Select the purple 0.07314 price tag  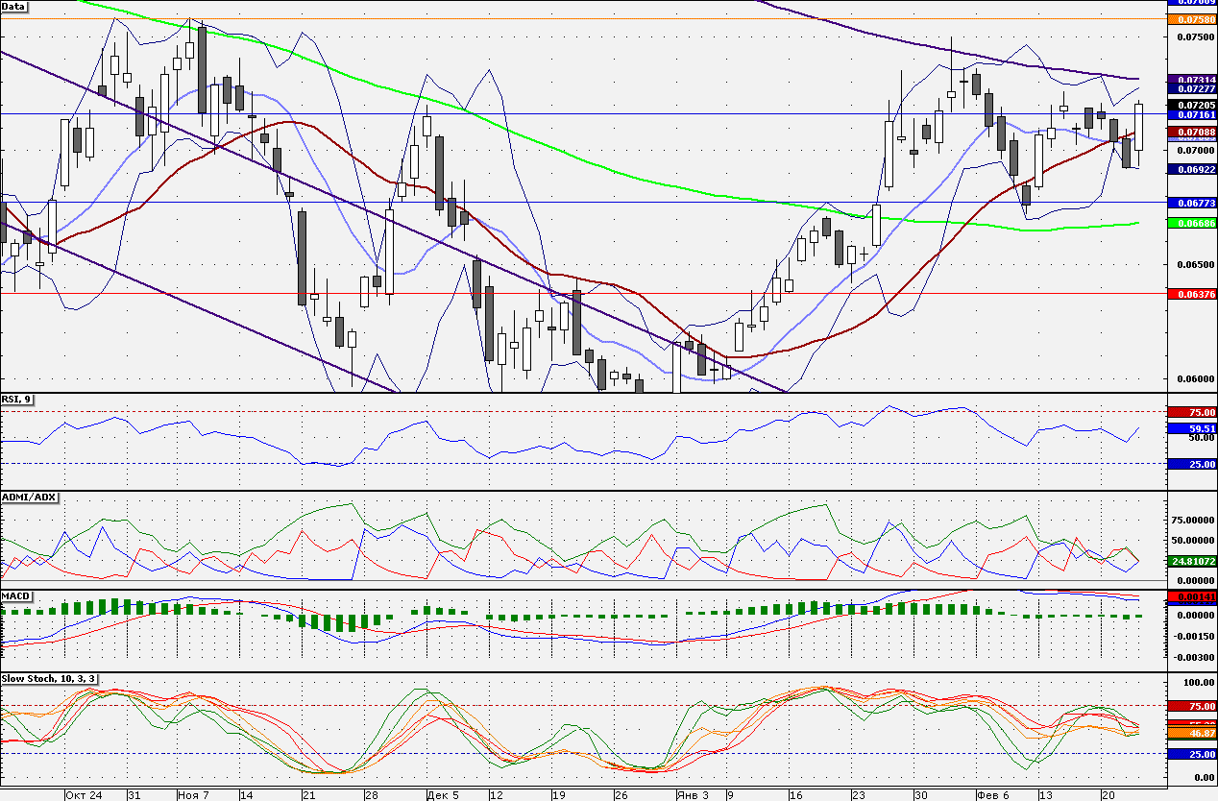pyautogui.click(x=1191, y=79)
